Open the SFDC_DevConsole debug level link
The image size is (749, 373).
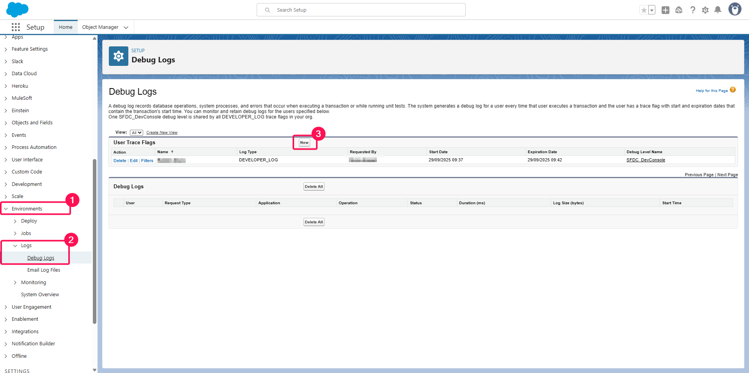(x=646, y=160)
